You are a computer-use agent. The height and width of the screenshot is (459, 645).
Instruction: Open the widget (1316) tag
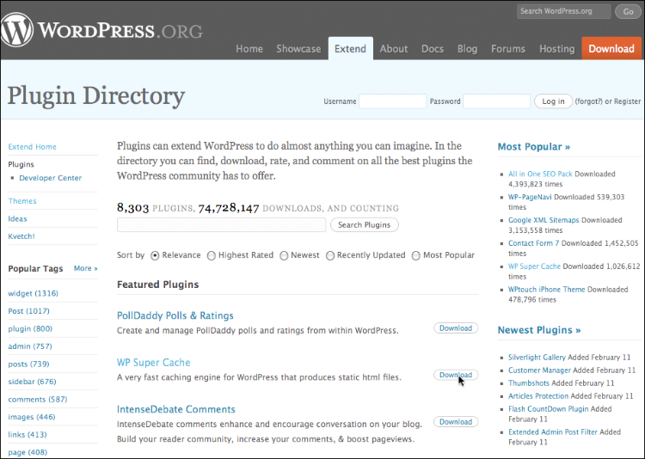tap(33, 293)
